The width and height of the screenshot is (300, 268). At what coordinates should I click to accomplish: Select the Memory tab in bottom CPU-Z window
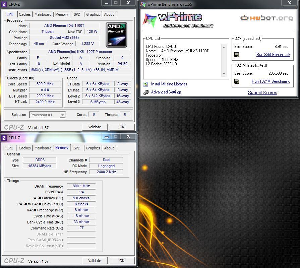coord(62,148)
